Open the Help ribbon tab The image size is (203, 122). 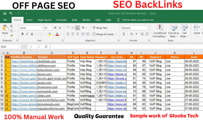tap(108, 20)
